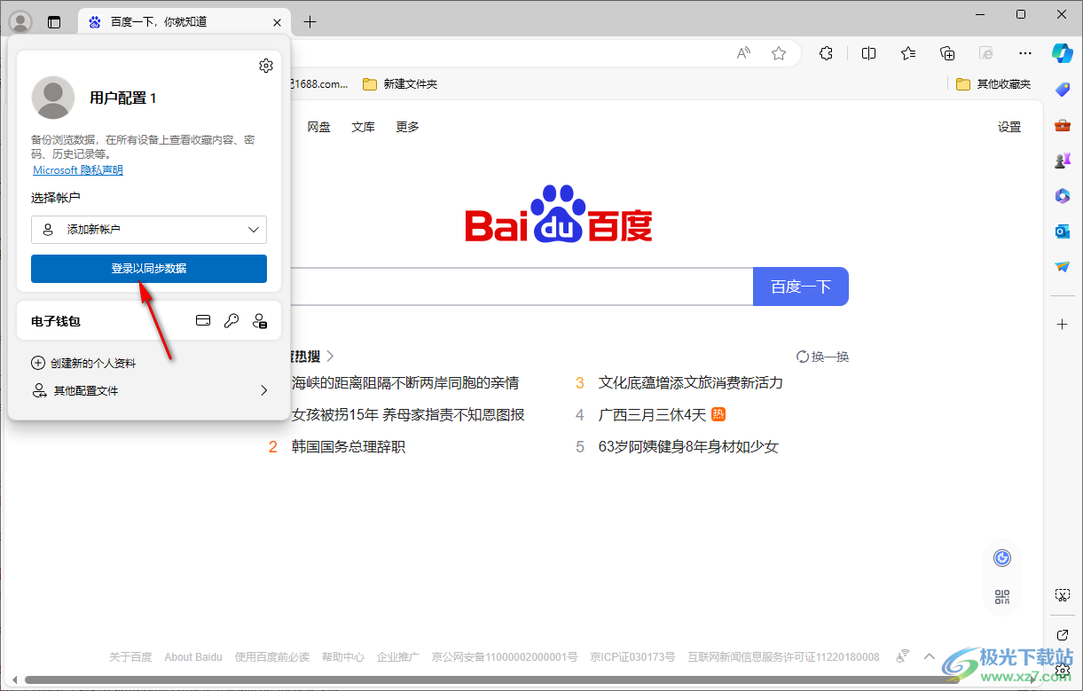Close the Baidu tab
Screen dimensions: 1083x691
277,22
